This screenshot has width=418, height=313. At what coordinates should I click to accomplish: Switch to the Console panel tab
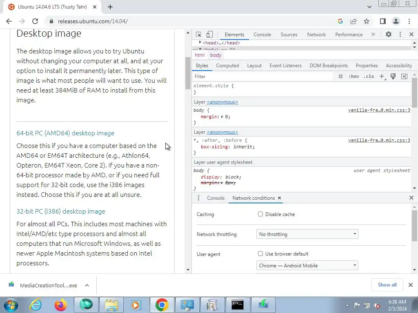click(x=262, y=35)
